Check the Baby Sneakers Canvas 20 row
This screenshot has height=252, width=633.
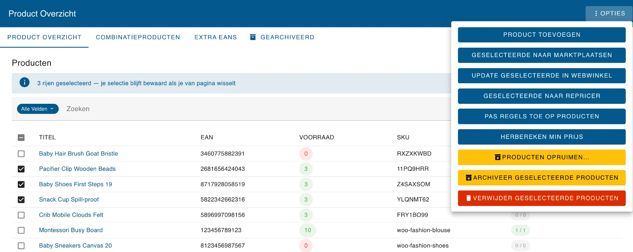(21, 246)
